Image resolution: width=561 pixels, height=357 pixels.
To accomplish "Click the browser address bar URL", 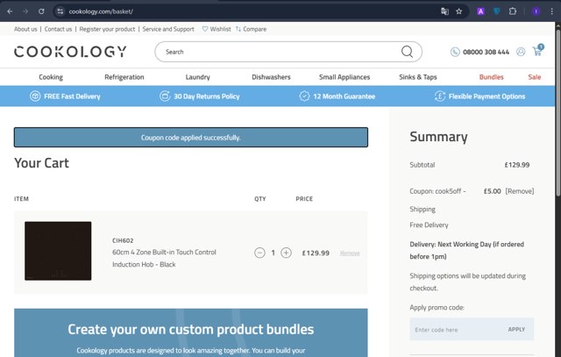I will pos(101,11).
